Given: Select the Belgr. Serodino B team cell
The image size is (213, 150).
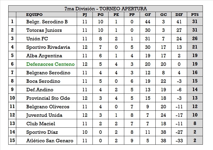Looking at the screenshot, I should tap(47, 22).
